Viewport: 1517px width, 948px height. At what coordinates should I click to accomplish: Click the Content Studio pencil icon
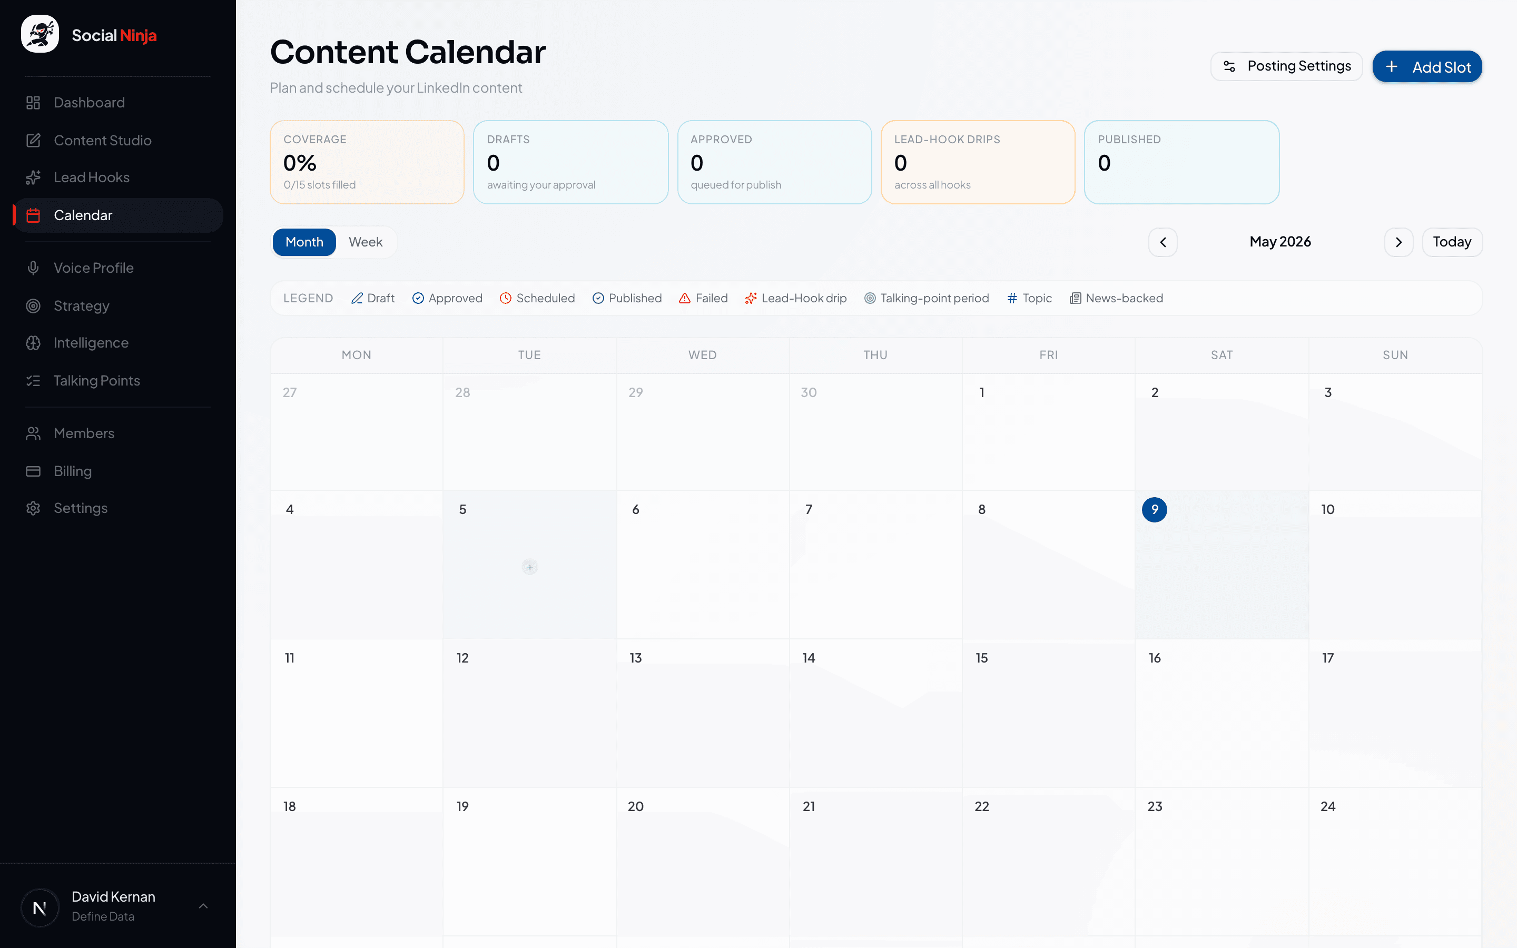pyautogui.click(x=33, y=141)
